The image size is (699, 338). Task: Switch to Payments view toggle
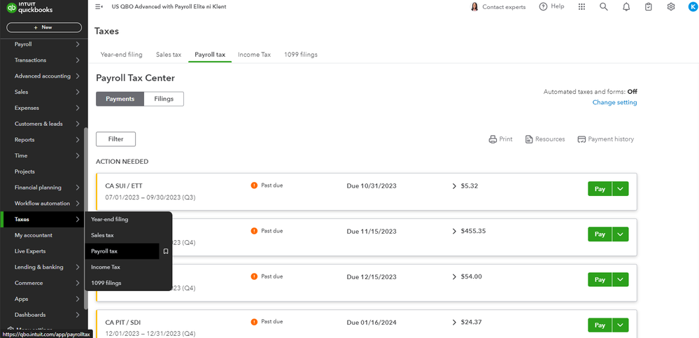[x=120, y=99]
